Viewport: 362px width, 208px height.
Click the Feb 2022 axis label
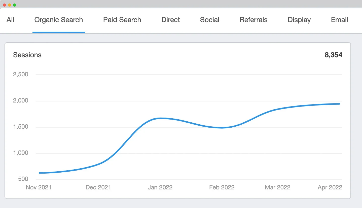[x=222, y=187]
